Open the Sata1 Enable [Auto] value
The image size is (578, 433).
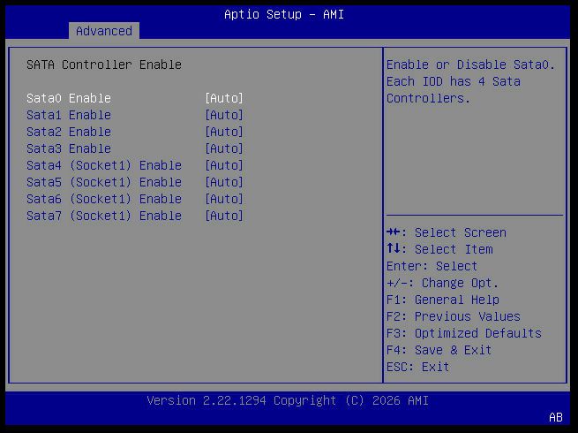pos(224,115)
